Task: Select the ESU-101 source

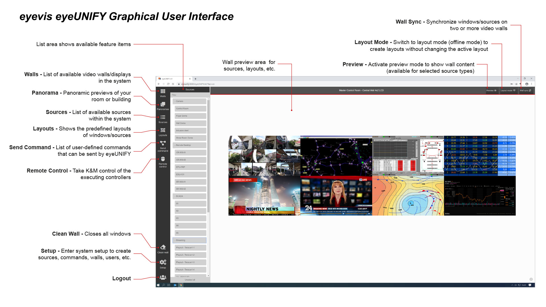Action: 190,175
